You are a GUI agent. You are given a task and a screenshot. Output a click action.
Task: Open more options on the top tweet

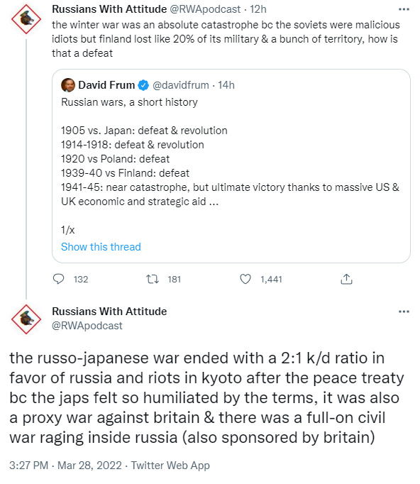404,9
